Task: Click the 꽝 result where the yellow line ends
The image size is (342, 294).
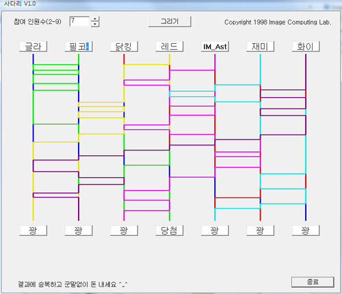Action: [34, 230]
